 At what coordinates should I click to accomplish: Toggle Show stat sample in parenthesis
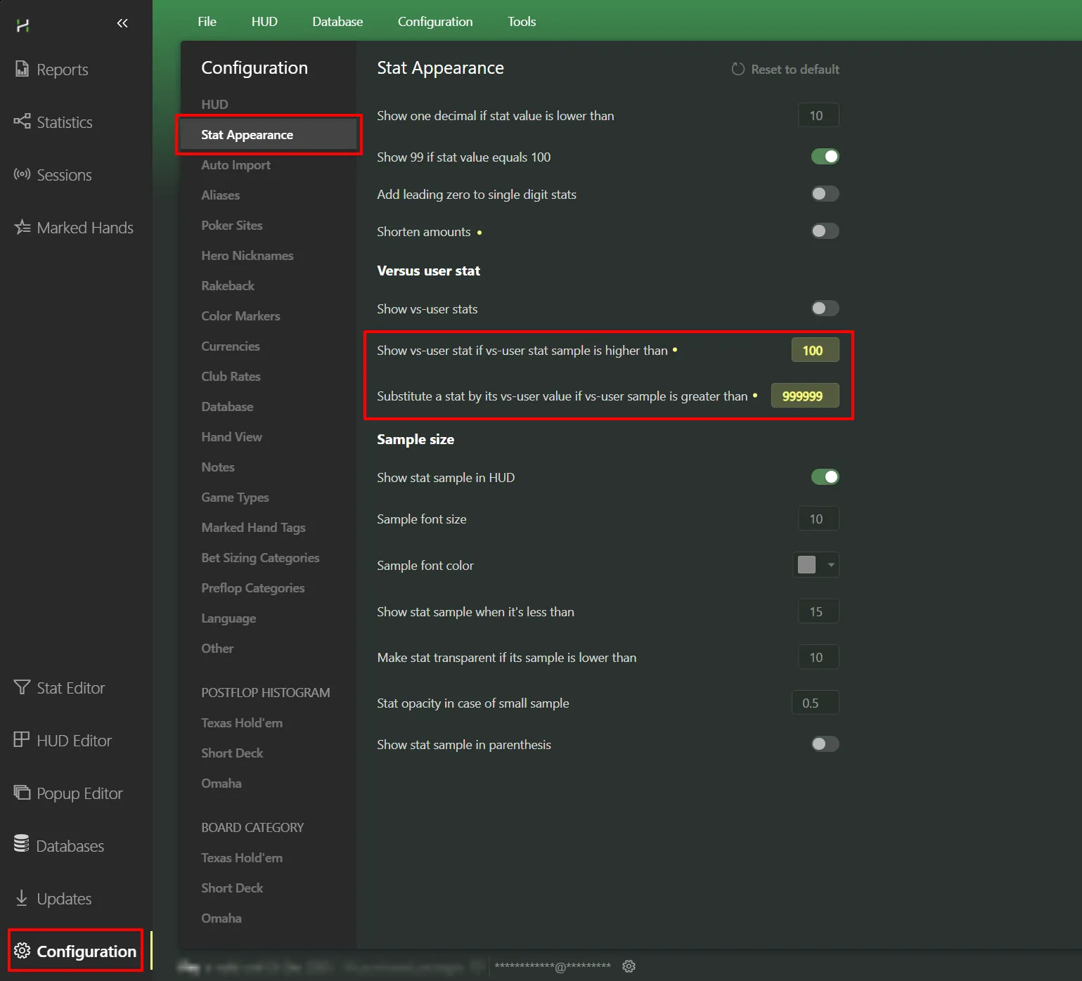(825, 744)
